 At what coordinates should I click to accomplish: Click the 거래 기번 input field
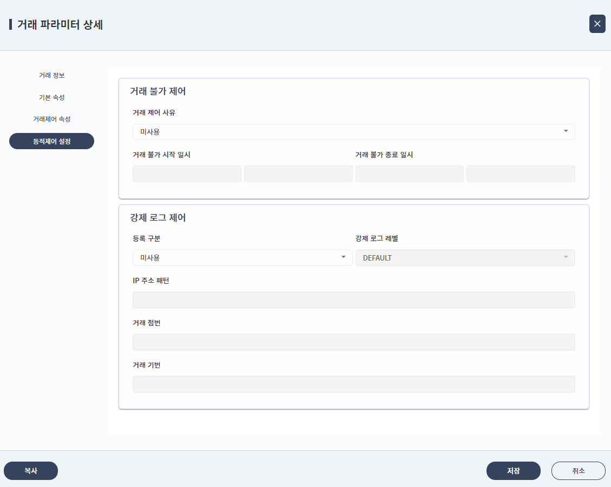coord(353,384)
